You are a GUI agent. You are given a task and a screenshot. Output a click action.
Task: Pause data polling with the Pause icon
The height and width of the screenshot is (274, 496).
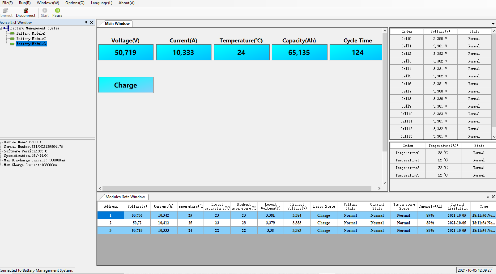(x=58, y=10)
